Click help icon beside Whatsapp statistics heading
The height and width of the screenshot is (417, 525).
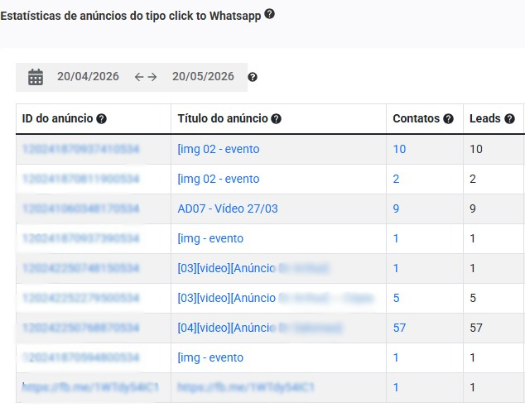click(x=269, y=14)
